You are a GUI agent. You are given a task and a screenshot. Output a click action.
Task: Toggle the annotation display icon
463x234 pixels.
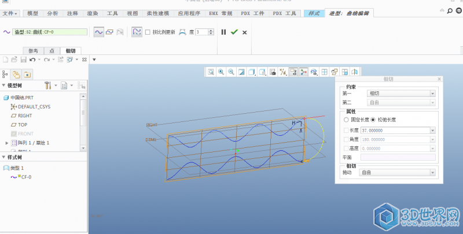tap(293, 72)
